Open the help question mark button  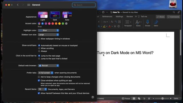(93, 97)
